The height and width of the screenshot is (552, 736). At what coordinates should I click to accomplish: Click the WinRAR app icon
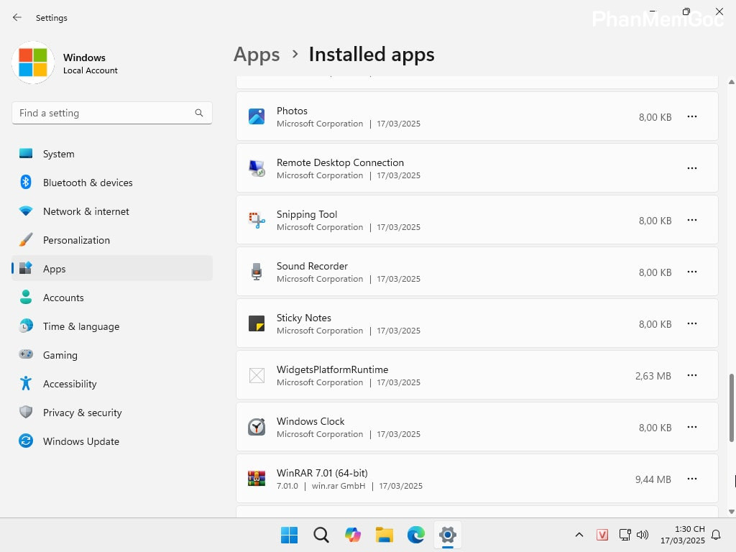(x=257, y=479)
